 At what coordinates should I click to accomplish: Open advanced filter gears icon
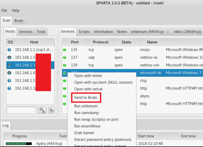point(51,110)
